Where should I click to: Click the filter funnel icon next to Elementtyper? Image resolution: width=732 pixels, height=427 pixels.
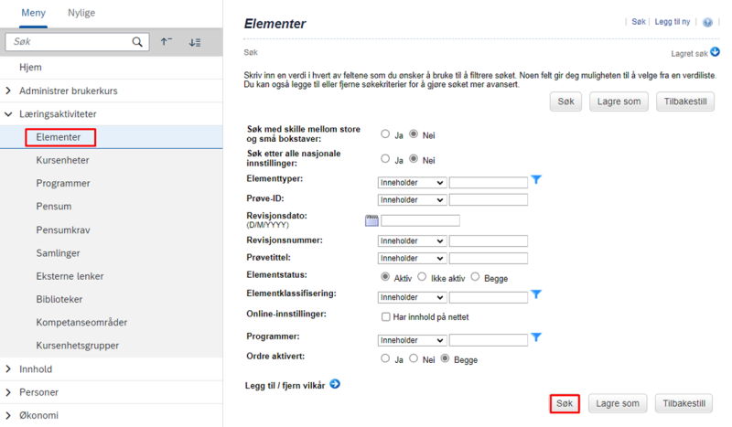click(536, 179)
